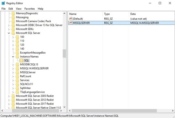Screen dimensions: 175x118
Task: Click the MSODBCSQL13 folder icon
Action: pyautogui.click(x=17, y=64)
